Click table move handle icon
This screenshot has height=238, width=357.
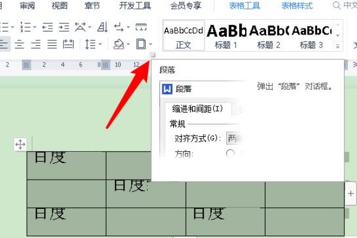coord(20,145)
